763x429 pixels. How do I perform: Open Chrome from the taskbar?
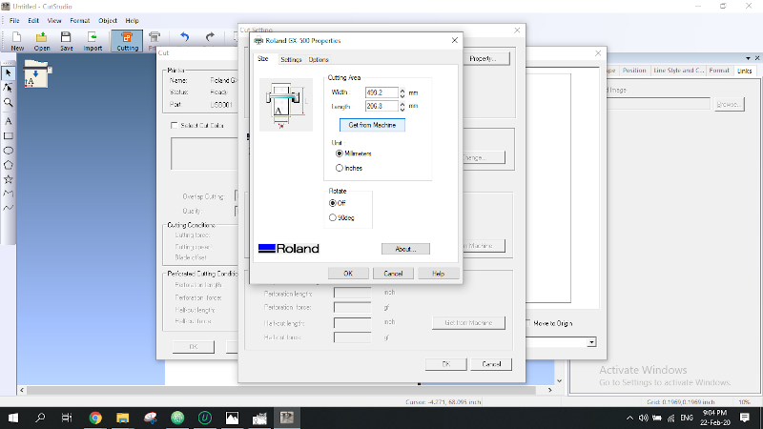coord(95,418)
